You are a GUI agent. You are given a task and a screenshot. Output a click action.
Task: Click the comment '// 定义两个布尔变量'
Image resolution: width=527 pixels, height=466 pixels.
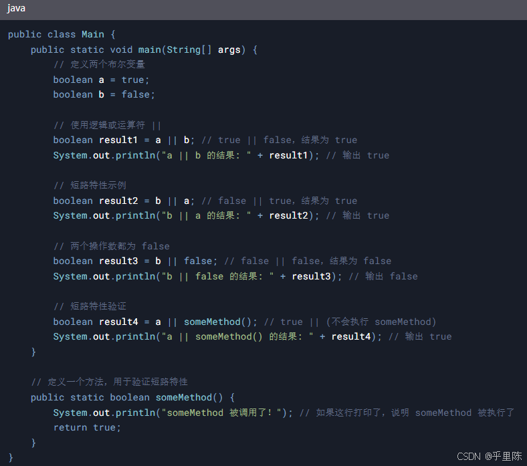click(x=99, y=64)
